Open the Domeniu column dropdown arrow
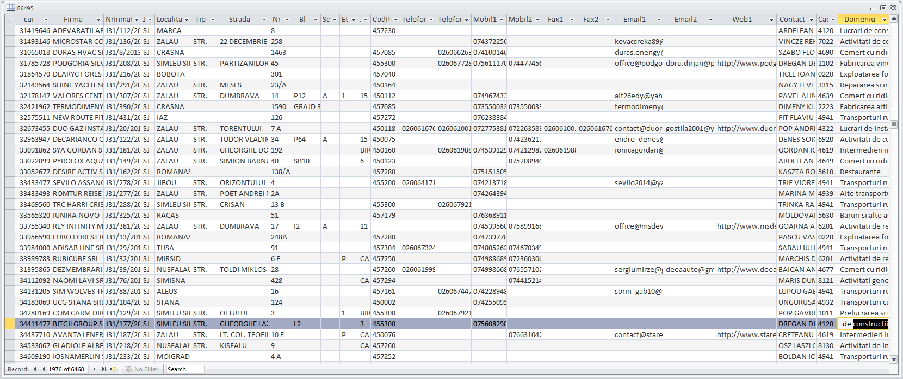 coord(884,20)
